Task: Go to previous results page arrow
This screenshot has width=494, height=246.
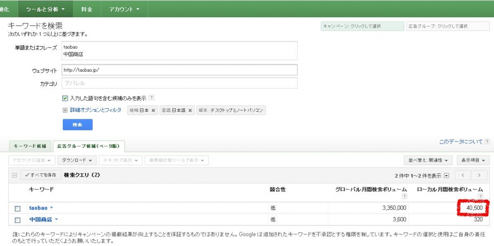Action: [462, 175]
